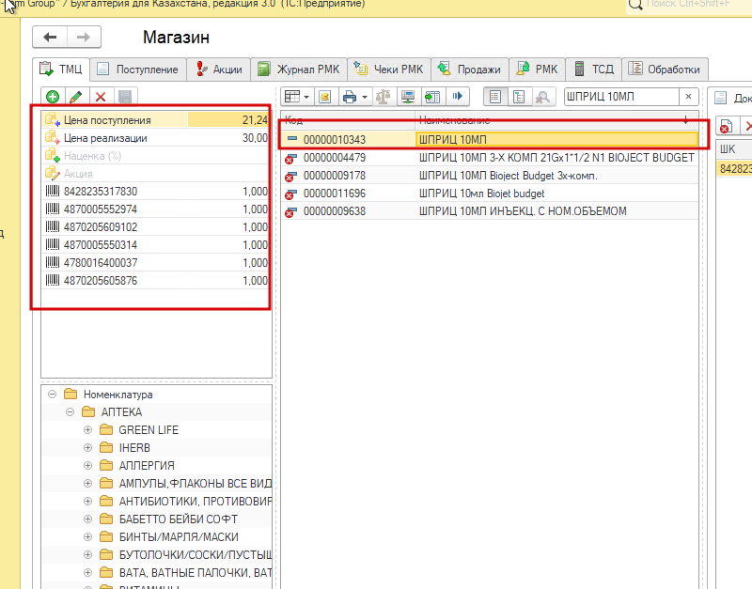This screenshot has height=589, width=752.
Task: Click the magnifier cancel-search icon
Action: point(543,97)
